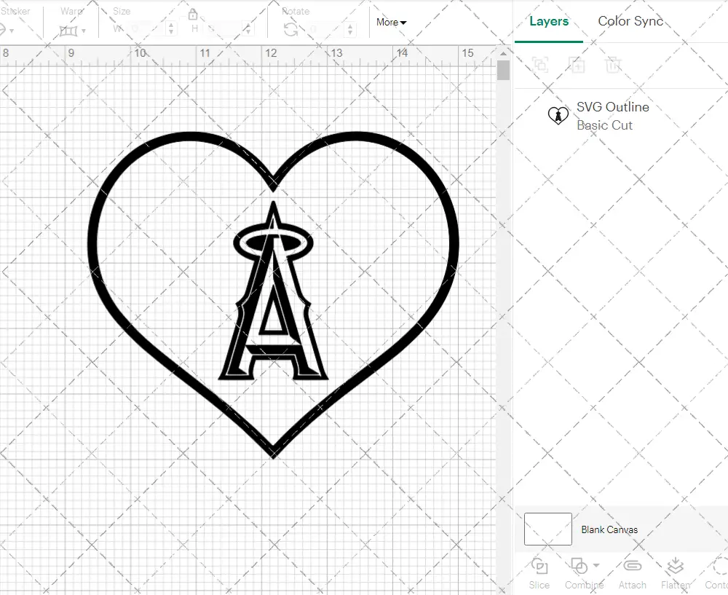This screenshot has height=595, width=728.
Task: Click the Duplicate layer icon
Action: pyautogui.click(x=577, y=65)
